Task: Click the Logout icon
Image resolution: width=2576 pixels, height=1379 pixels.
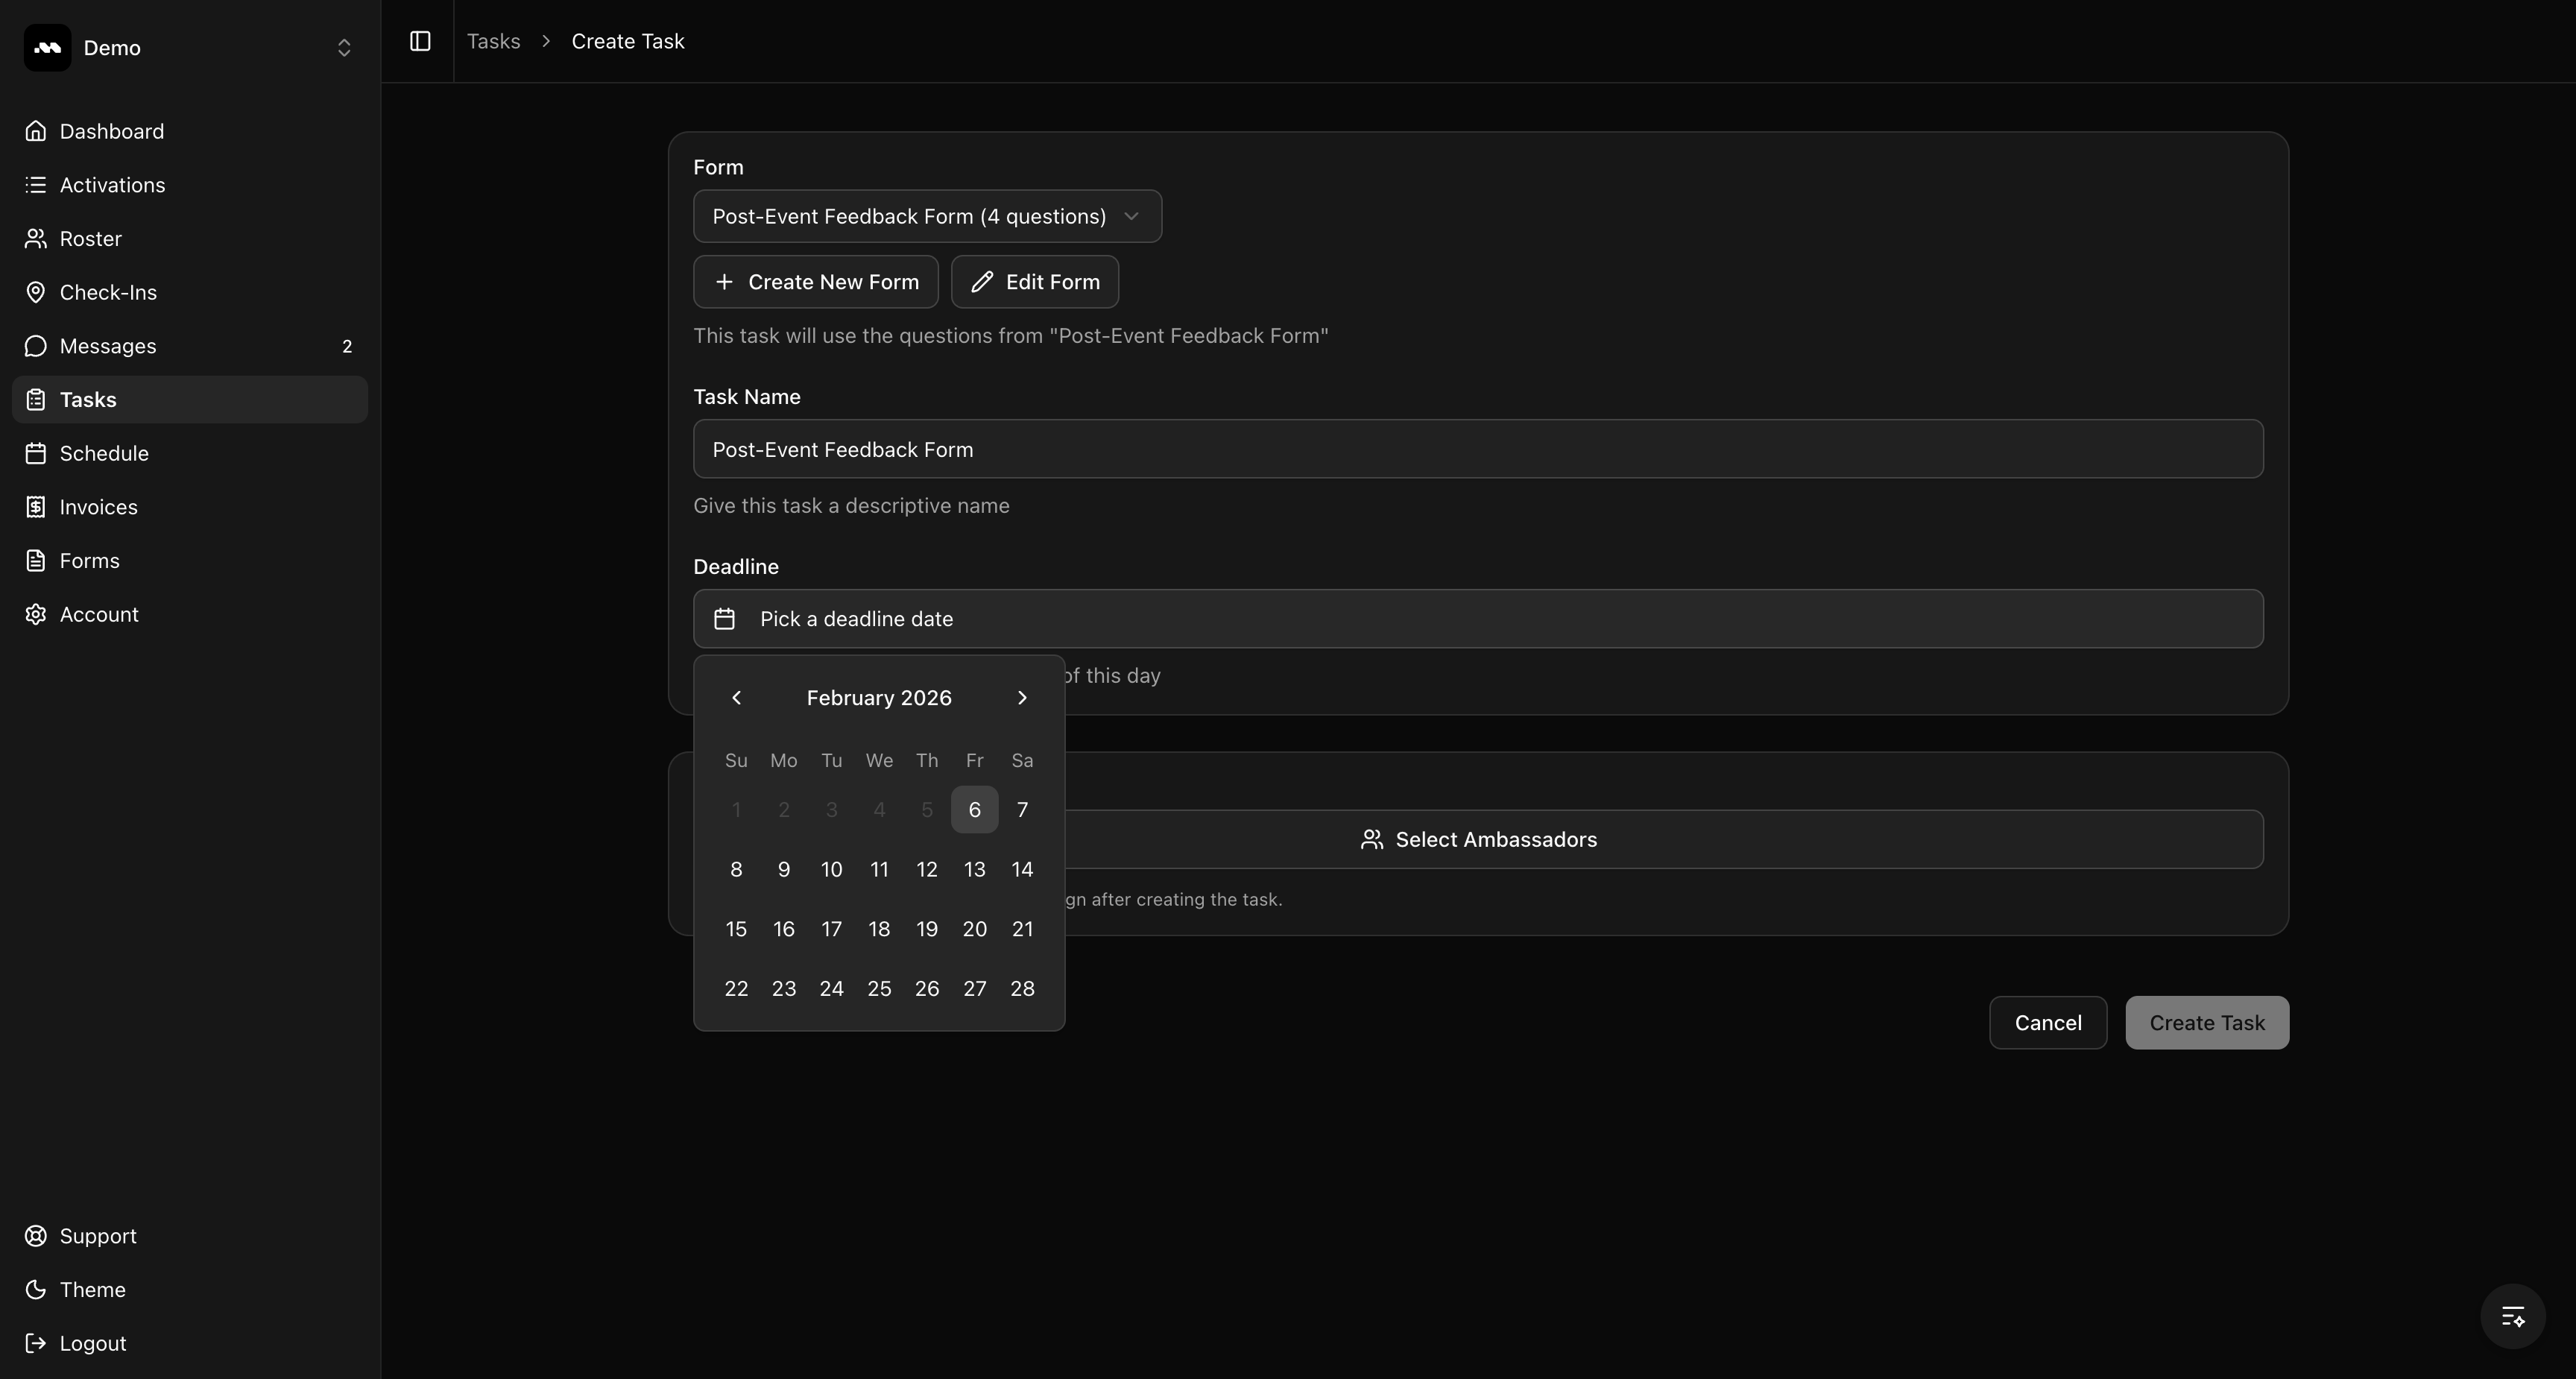Action: tap(36, 1343)
